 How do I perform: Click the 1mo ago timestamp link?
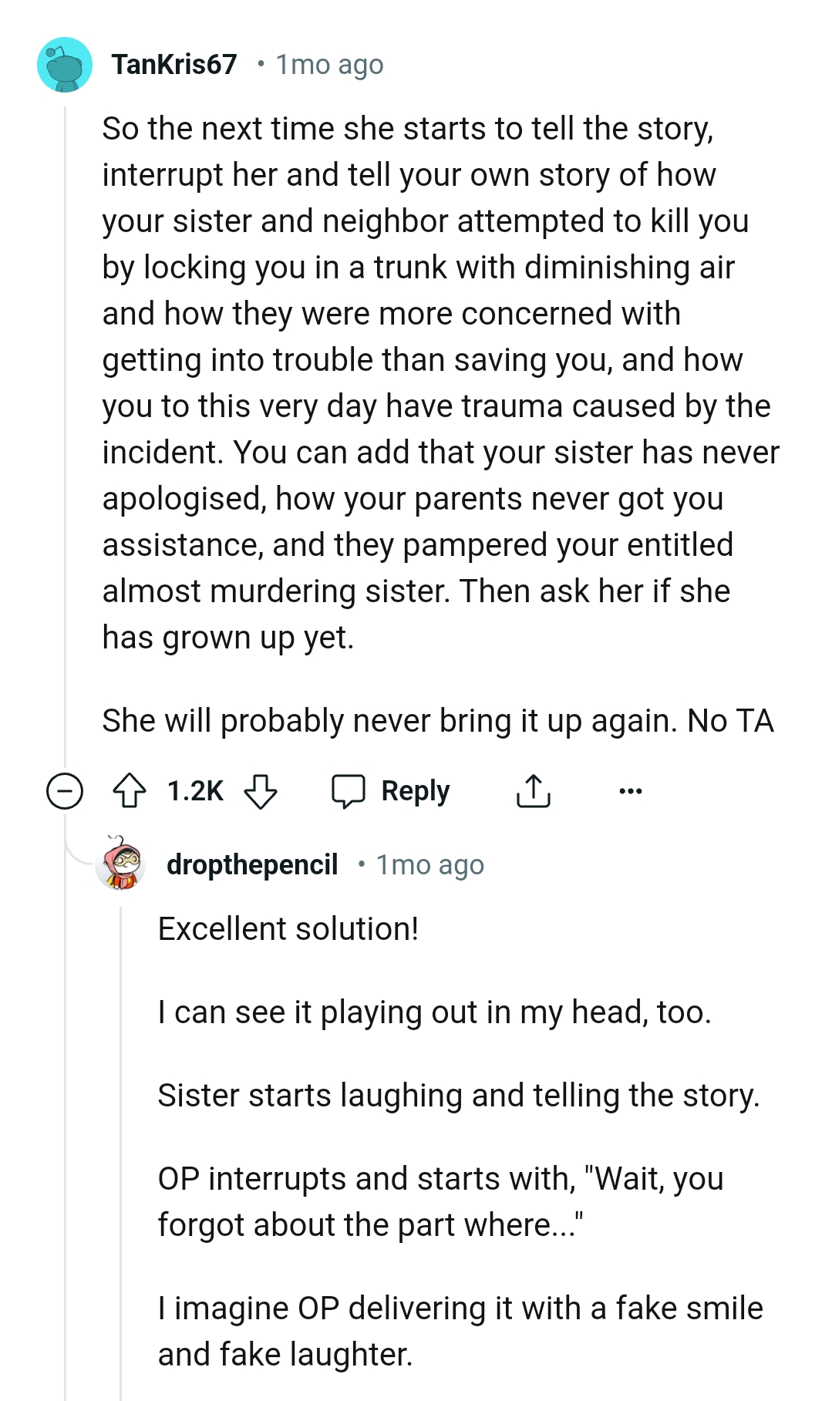pos(328,65)
